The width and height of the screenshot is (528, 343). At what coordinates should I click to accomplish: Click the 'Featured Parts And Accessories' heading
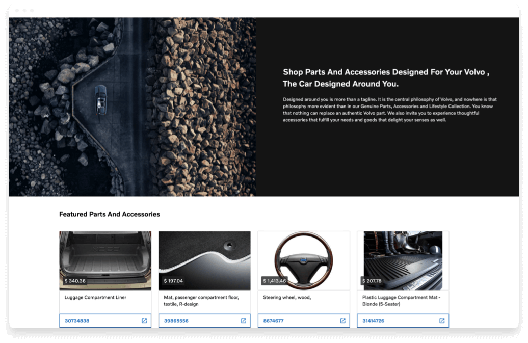(x=110, y=214)
